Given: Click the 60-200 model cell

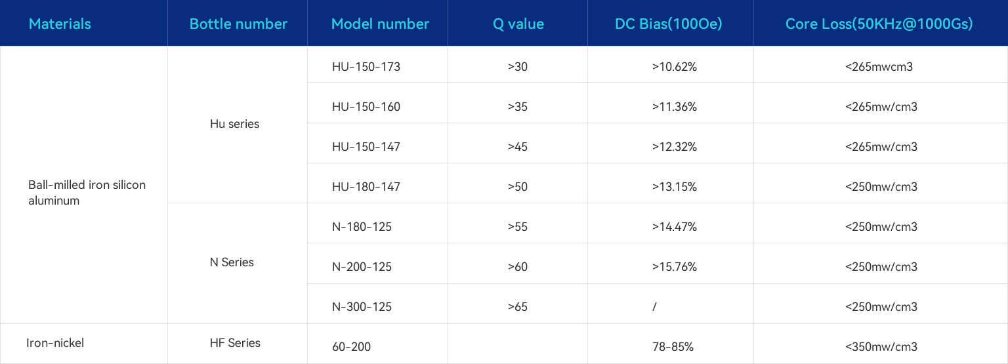Looking at the screenshot, I should [x=351, y=347].
